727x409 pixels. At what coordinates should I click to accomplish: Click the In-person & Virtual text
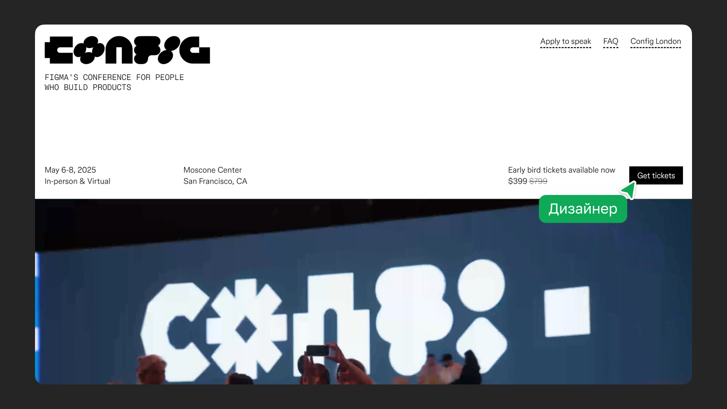point(77,181)
